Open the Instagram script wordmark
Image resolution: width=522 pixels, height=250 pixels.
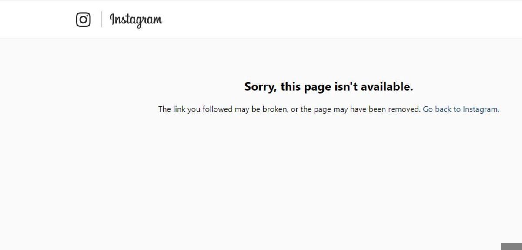pos(136,20)
